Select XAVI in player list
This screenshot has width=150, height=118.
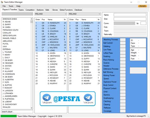pos(5,47)
